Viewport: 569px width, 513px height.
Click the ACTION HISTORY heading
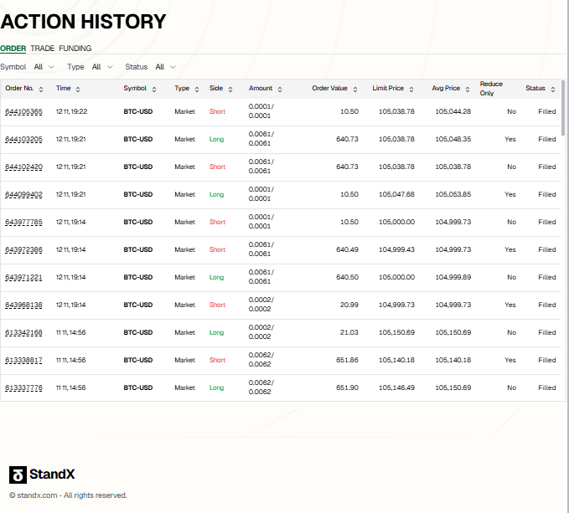[83, 22]
